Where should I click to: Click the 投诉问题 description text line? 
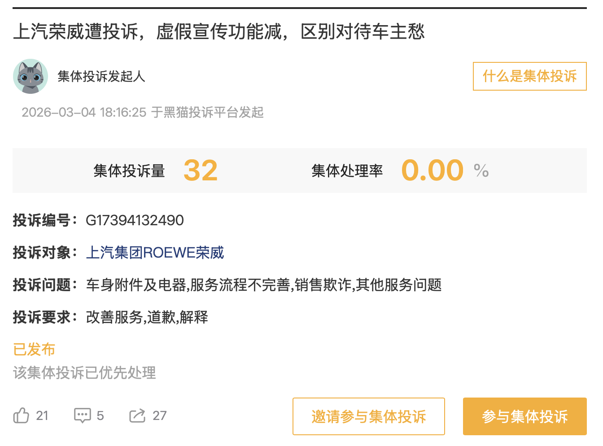tap(263, 285)
